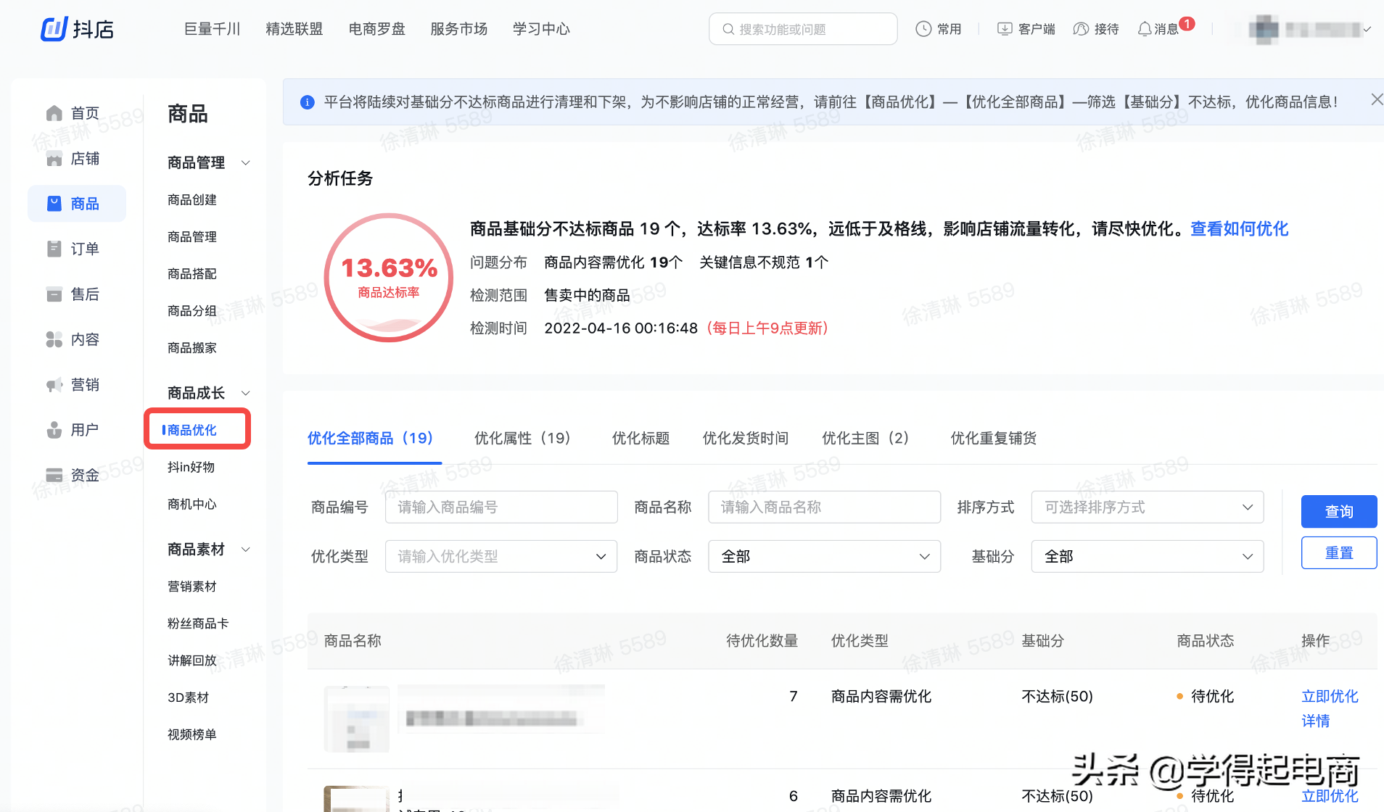Collapse the 商品素材 section

tap(246, 550)
